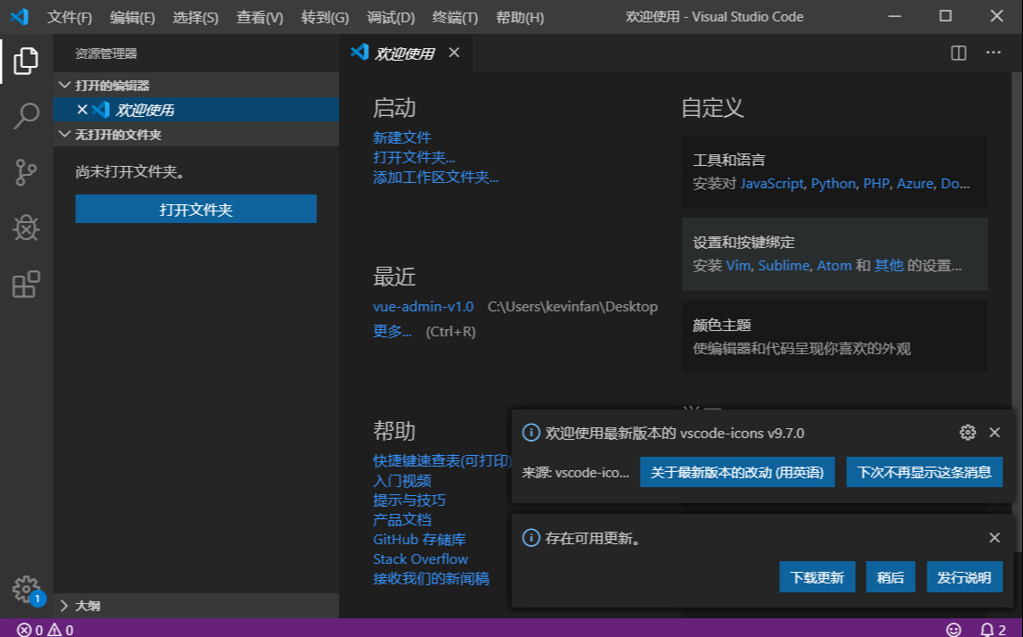Image resolution: width=1023 pixels, height=637 pixels.
Task: Open the Source Control view
Action: point(26,171)
